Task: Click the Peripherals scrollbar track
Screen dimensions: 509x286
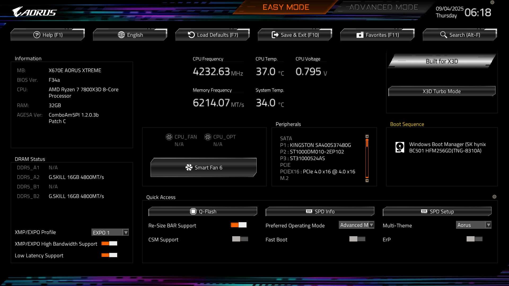Action: [x=367, y=158]
